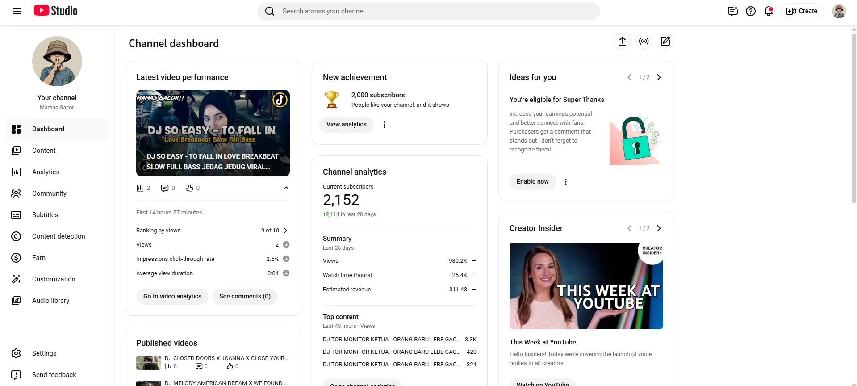The image size is (857, 386).
Task: Click the down indicator next to Views 2
Action: 286,244
